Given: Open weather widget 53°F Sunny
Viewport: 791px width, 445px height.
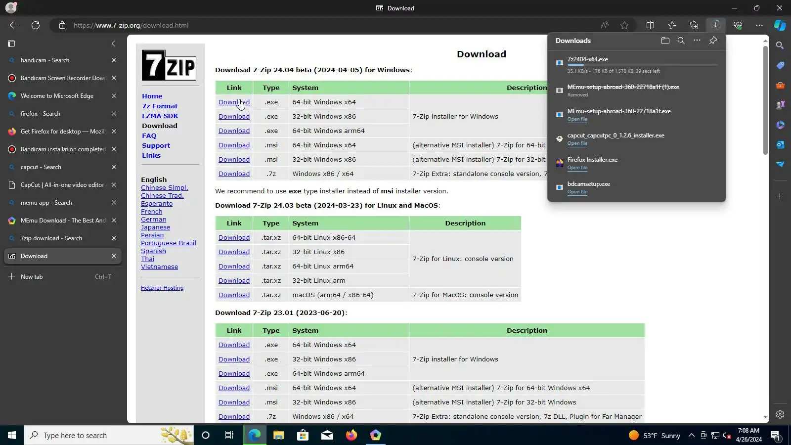Looking at the screenshot, I should 654,436.
